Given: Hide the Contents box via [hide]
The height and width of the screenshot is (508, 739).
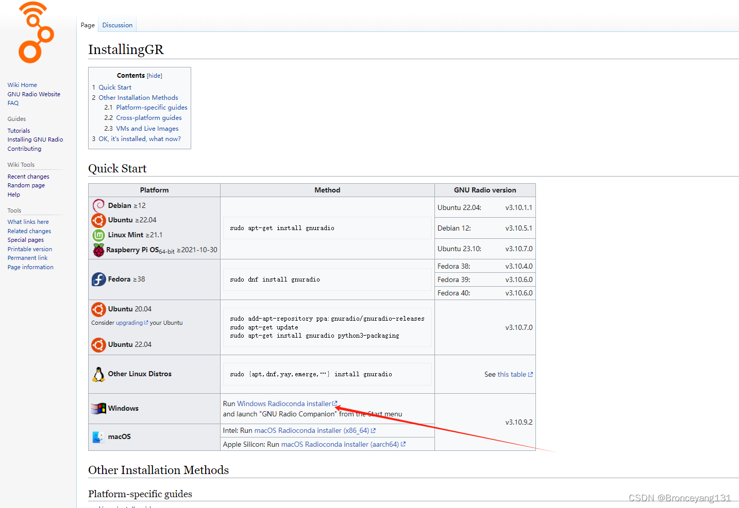Looking at the screenshot, I should point(154,76).
